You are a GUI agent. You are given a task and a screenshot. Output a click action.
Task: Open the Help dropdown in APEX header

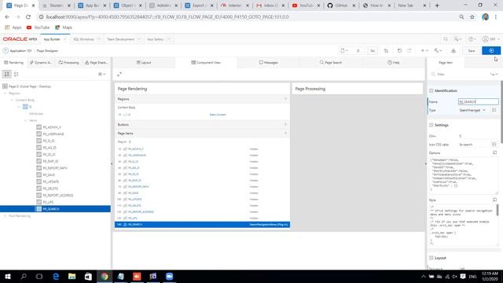point(472,39)
